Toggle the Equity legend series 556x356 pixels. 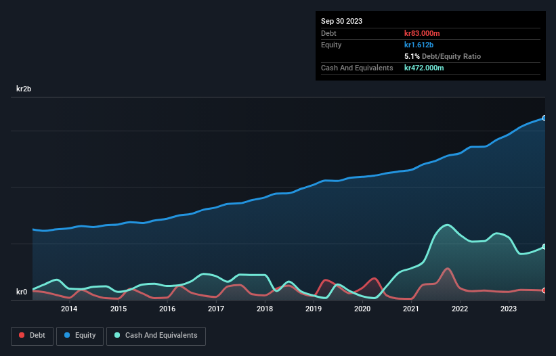click(x=79, y=336)
